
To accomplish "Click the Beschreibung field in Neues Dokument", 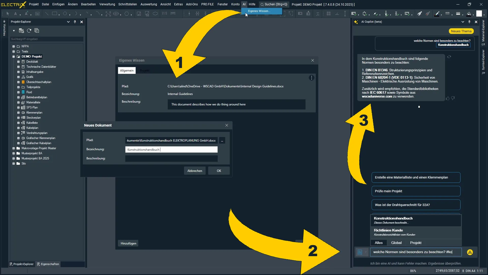I will (x=171, y=159).
